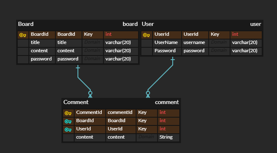The width and height of the screenshot is (277, 153).
Task: Click the UserId foreign key icon in Comment table
Action: click(68, 130)
